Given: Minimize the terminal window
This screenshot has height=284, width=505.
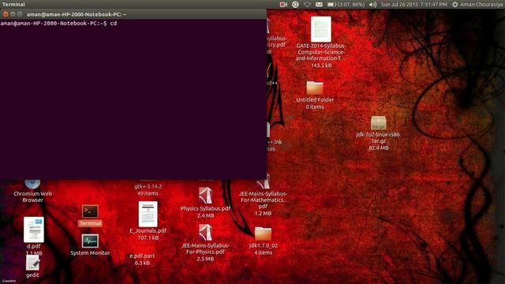Looking at the screenshot, I should 13,14.
